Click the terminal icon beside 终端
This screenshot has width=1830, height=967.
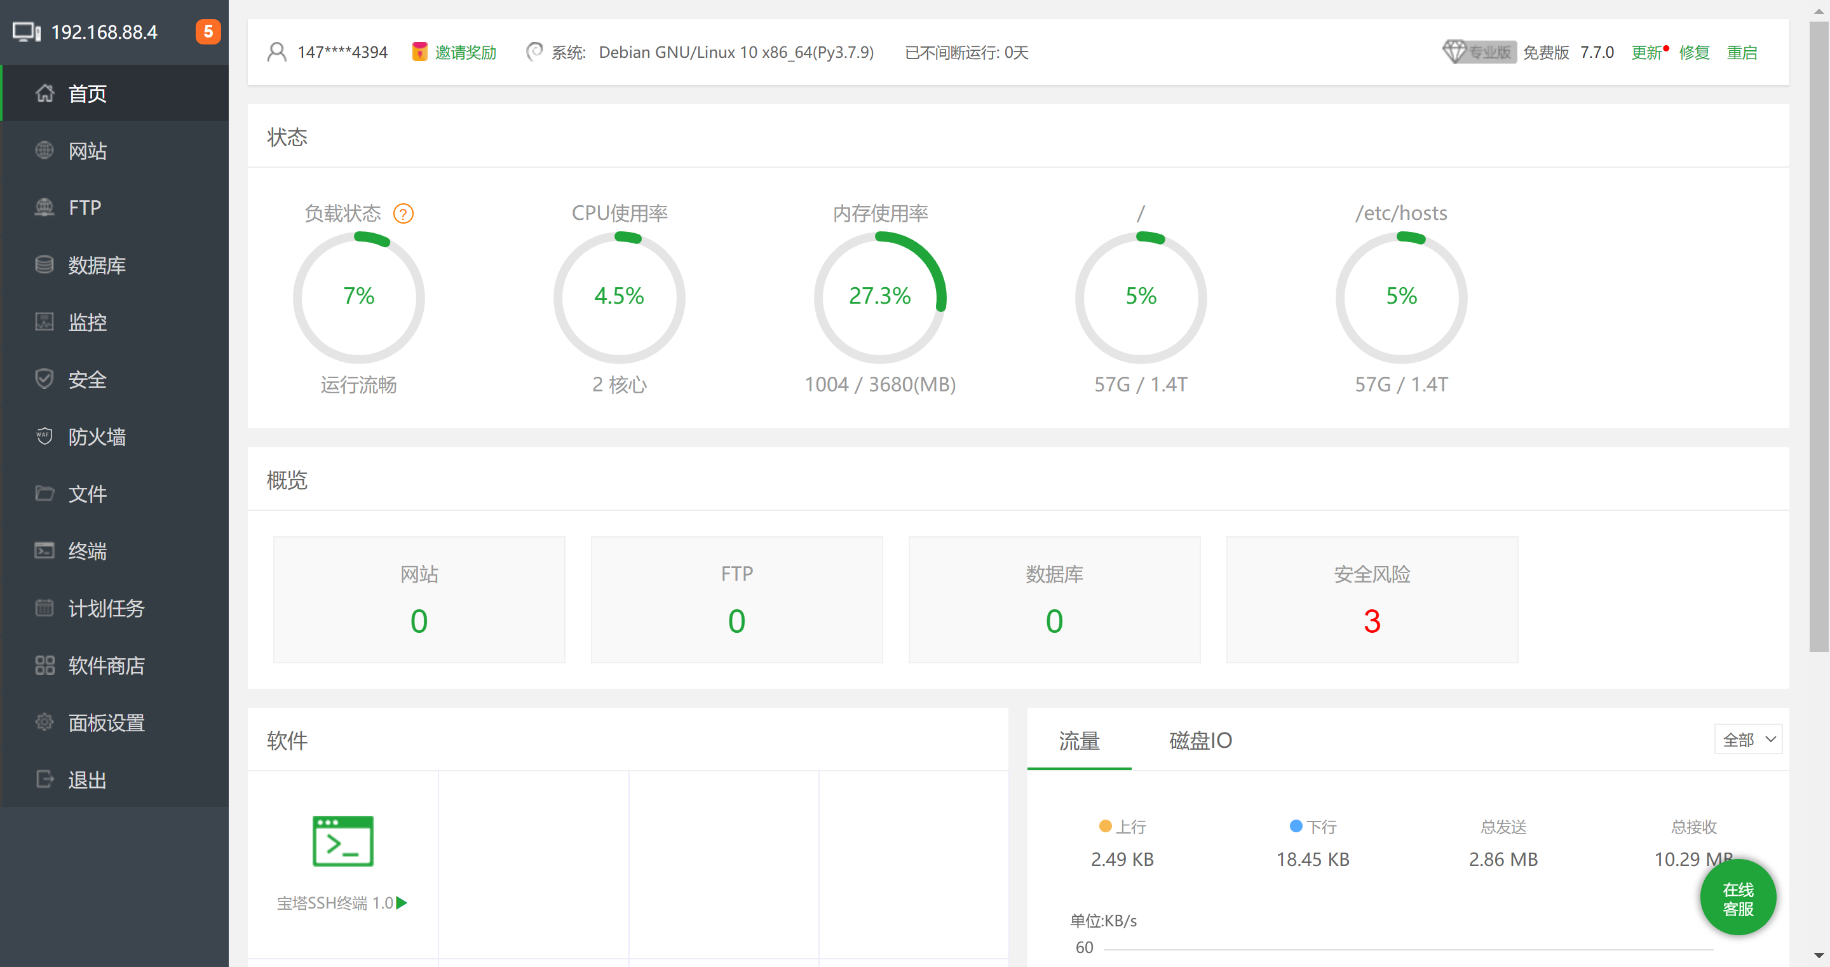[x=44, y=551]
